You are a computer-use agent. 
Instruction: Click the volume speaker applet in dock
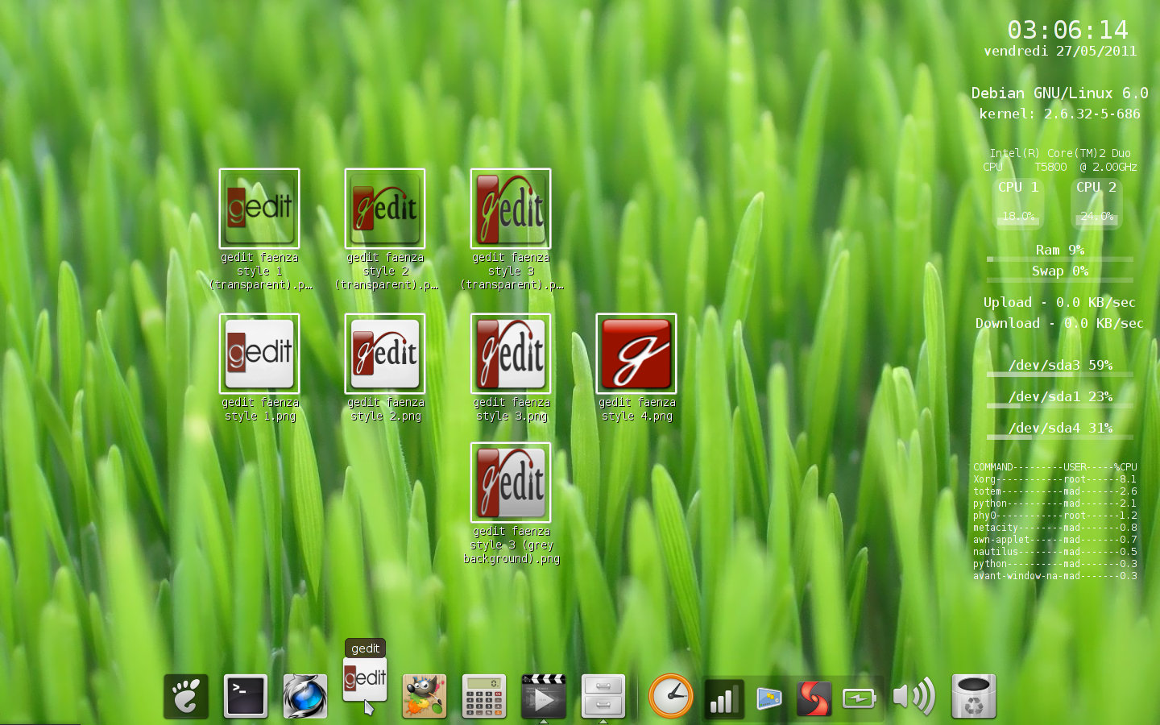tap(914, 696)
